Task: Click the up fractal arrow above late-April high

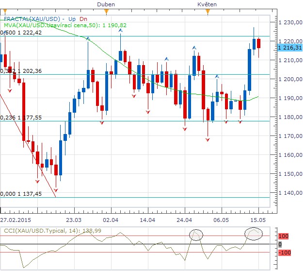Action: (x=194, y=48)
